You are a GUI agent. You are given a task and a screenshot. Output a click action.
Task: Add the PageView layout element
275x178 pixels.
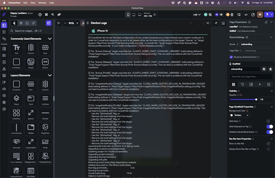click(45, 129)
